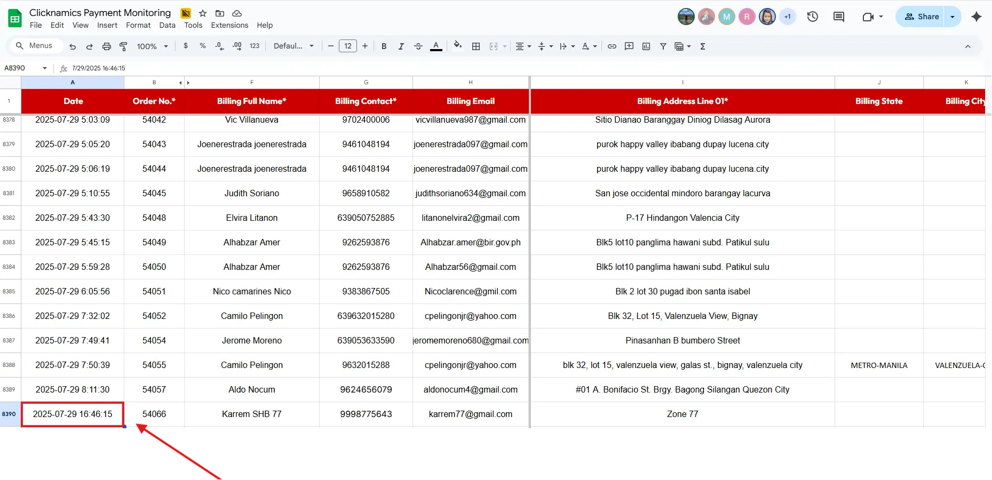The width and height of the screenshot is (992, 480).
Task: Click the borders icon in toolbar
Action: pyautogui.click(x=476, y=46)
